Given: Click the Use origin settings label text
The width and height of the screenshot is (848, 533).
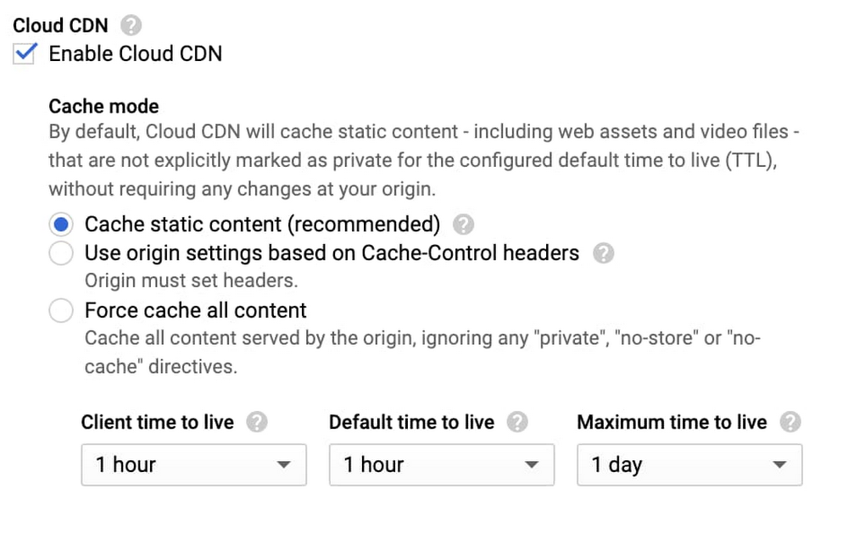Looking at the screenshot, I should [332, 253].
